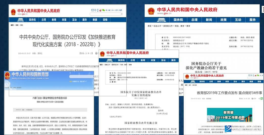This screenshot has width=264, height=135.
Task: Open 国务院 tab in the center page nav
Action: point(121,60)
